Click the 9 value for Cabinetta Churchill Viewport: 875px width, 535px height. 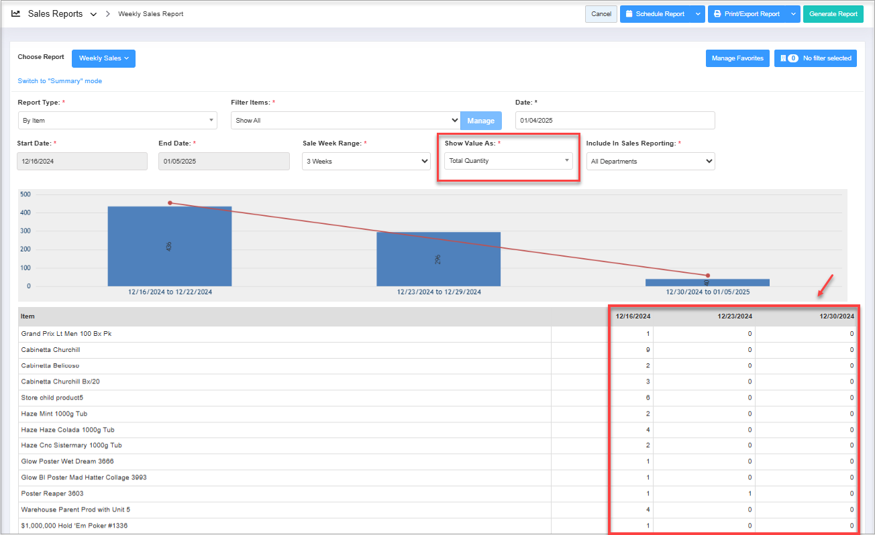tap(648, 350)
